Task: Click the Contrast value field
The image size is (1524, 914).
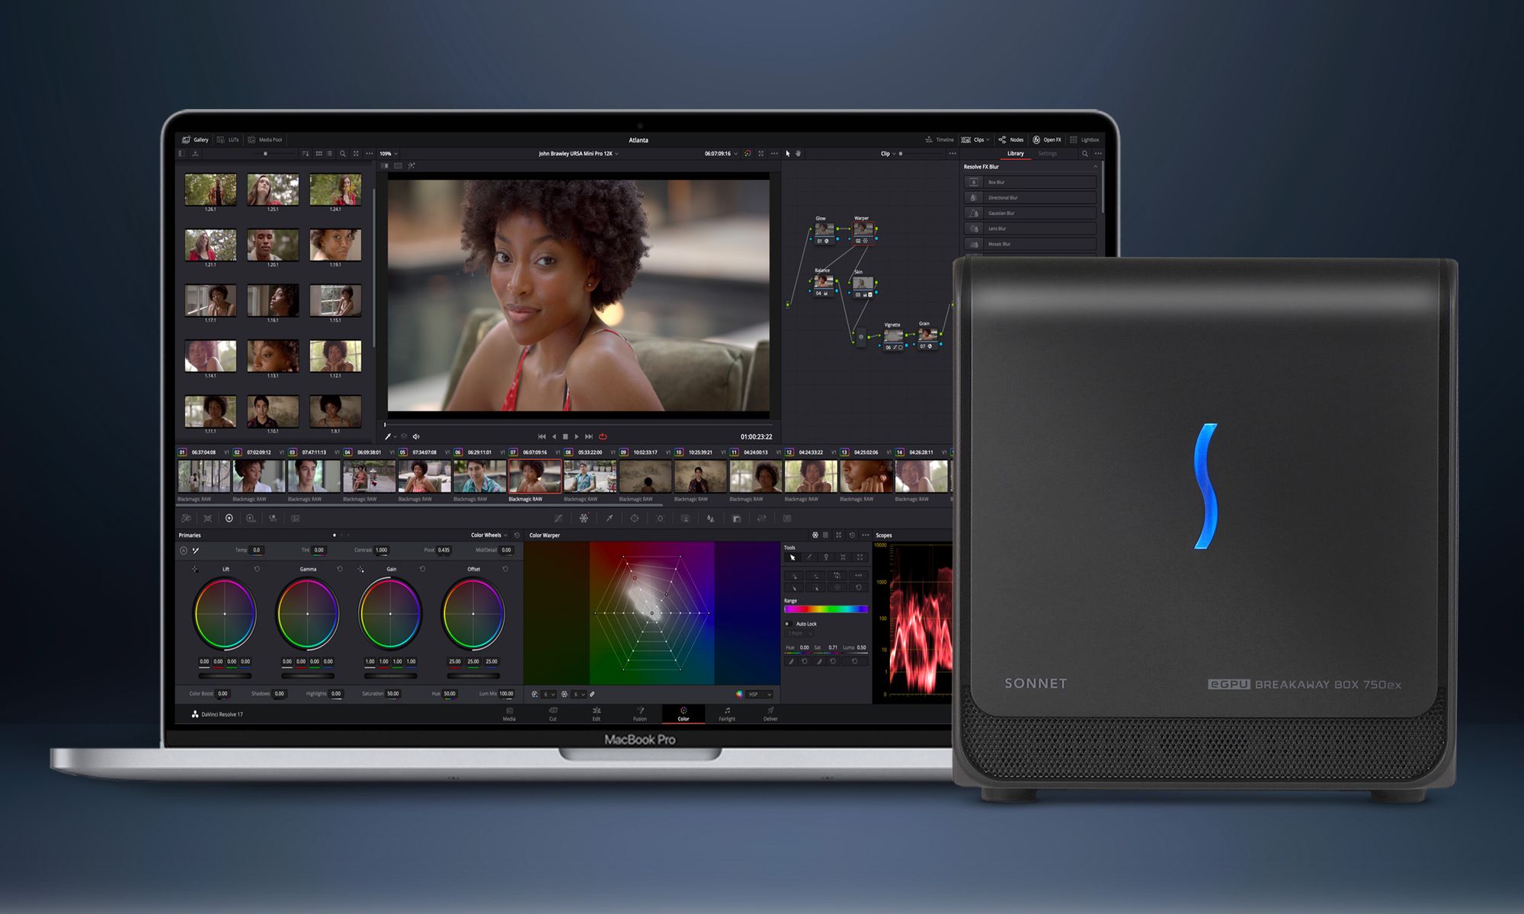Action: point(382,550)
